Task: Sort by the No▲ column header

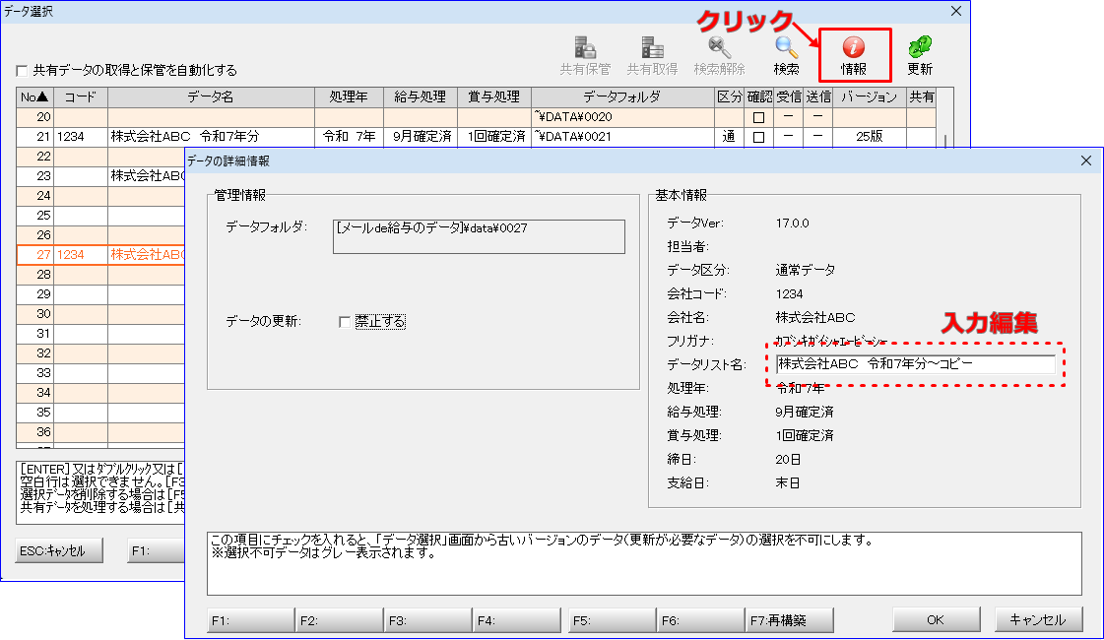Action: [x=34, y=96]
